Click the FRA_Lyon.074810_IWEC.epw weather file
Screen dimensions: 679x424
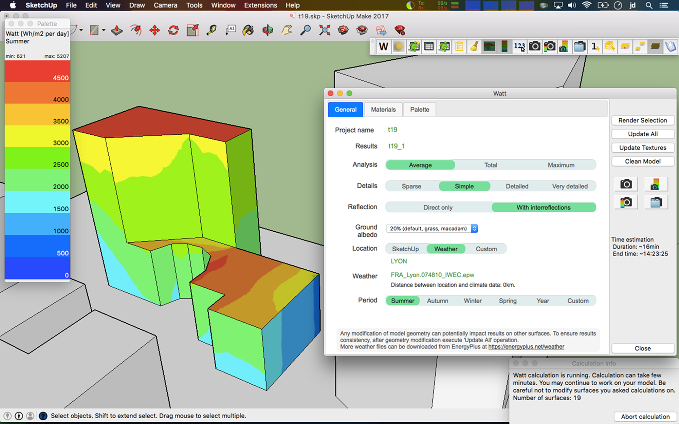[x=433, y=275]
